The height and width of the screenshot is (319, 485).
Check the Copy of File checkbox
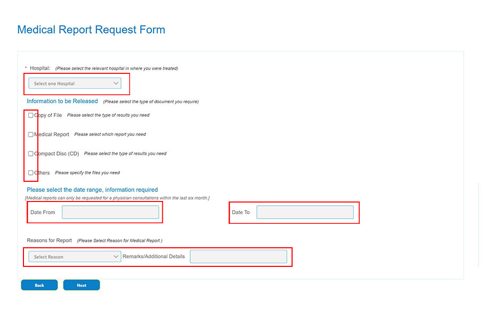click(x=30, y=115)
